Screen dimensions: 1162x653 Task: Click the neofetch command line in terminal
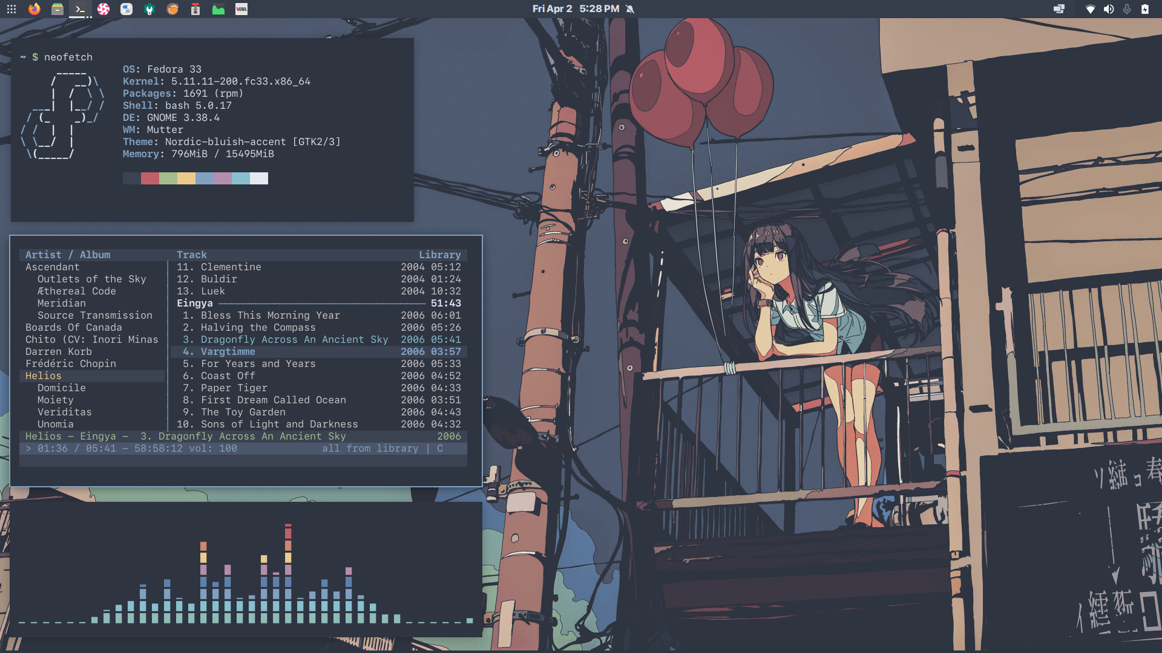coord(56,57)
